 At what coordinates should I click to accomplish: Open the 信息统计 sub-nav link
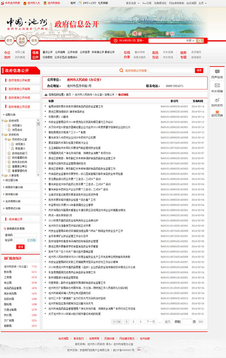72,57
